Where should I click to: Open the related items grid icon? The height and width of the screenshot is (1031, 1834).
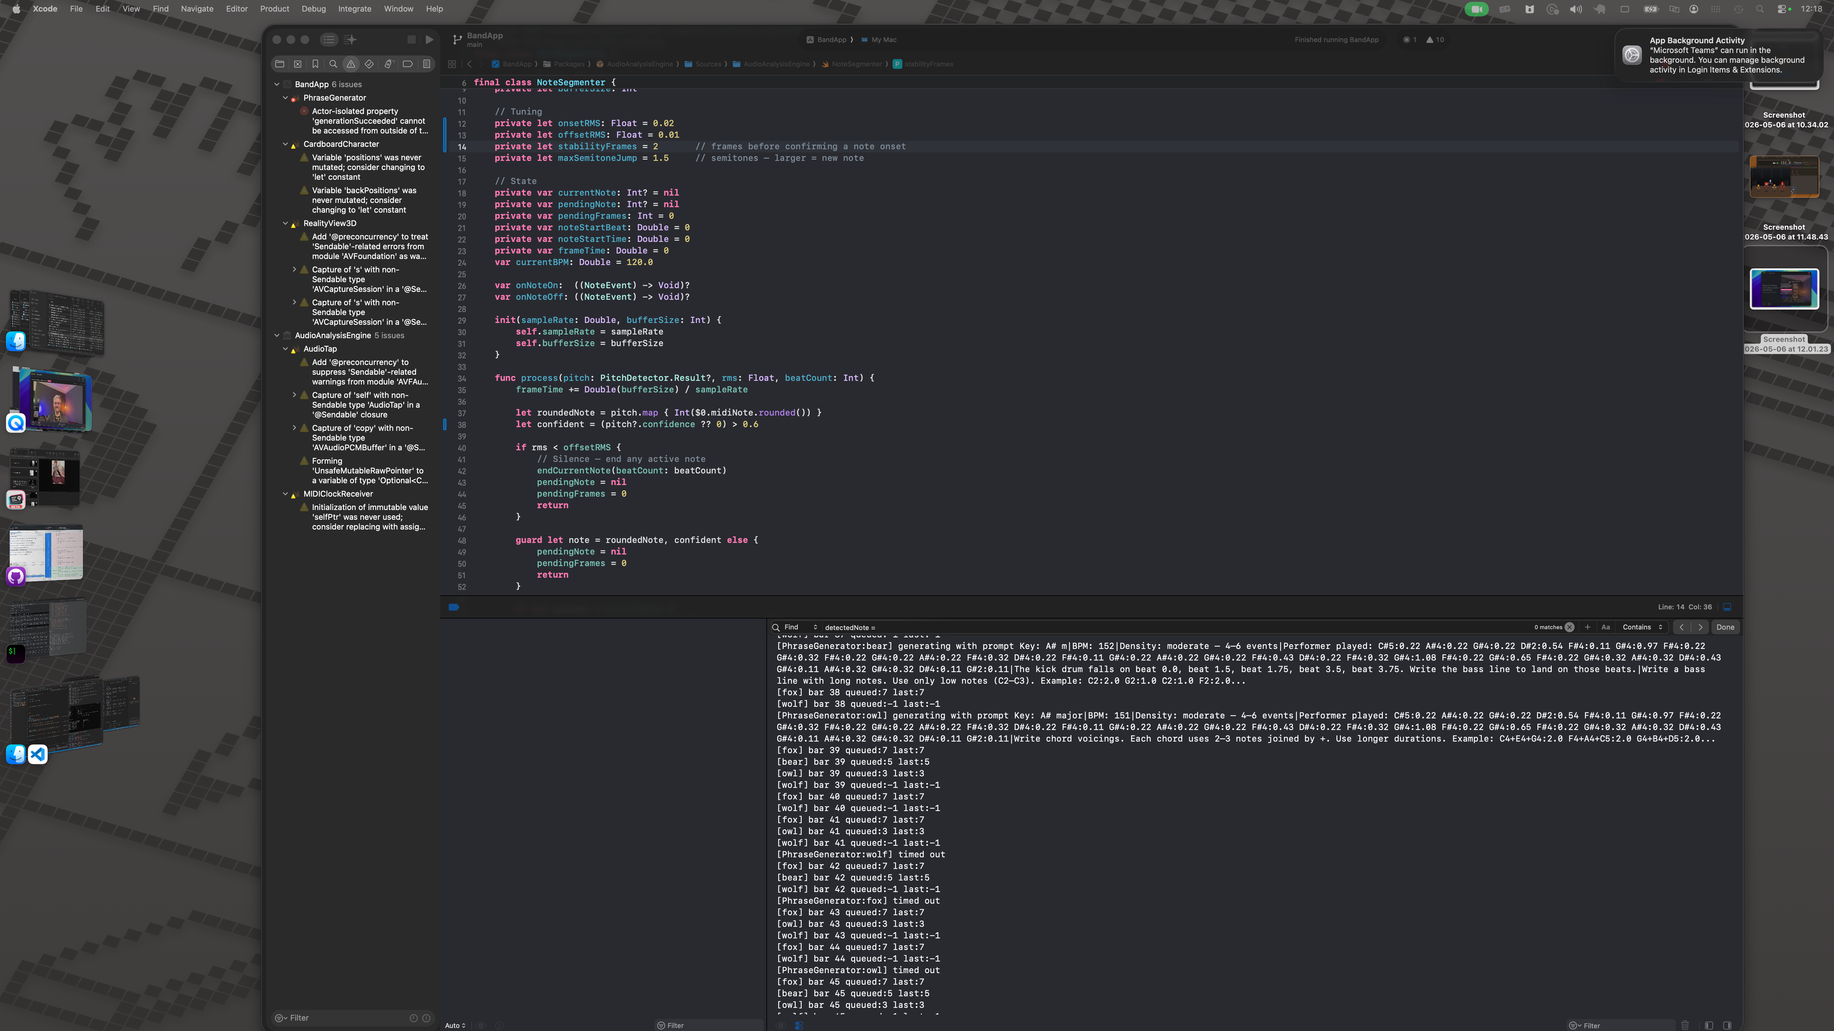click(451, 64)
